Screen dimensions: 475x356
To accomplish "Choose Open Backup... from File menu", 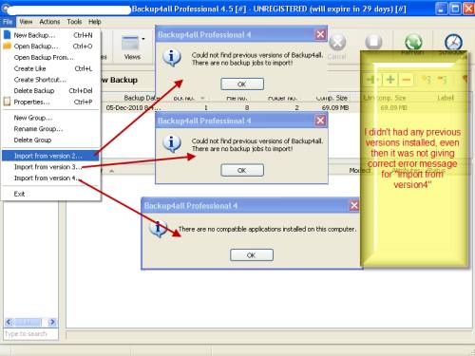I will click(x=51, y=47).
